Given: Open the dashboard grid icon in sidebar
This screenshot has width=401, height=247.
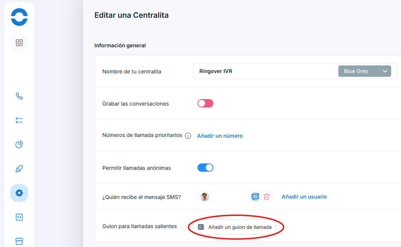Looking at the screenshot, I should click(x=19, y=42).
